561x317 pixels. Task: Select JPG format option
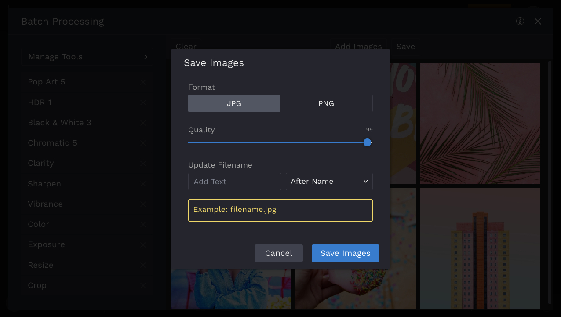pyautogui.click(x=234, y=104)
